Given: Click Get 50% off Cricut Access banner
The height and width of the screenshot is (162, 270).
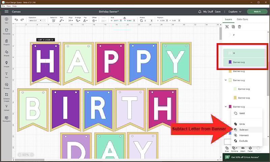Looking at the screenshot, I should tap(246, 157).
